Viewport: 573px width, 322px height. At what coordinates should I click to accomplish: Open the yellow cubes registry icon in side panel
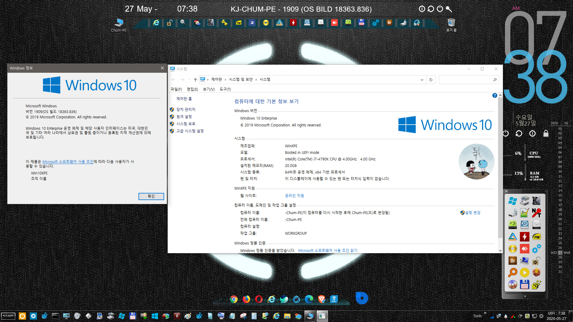pos(536,284)
